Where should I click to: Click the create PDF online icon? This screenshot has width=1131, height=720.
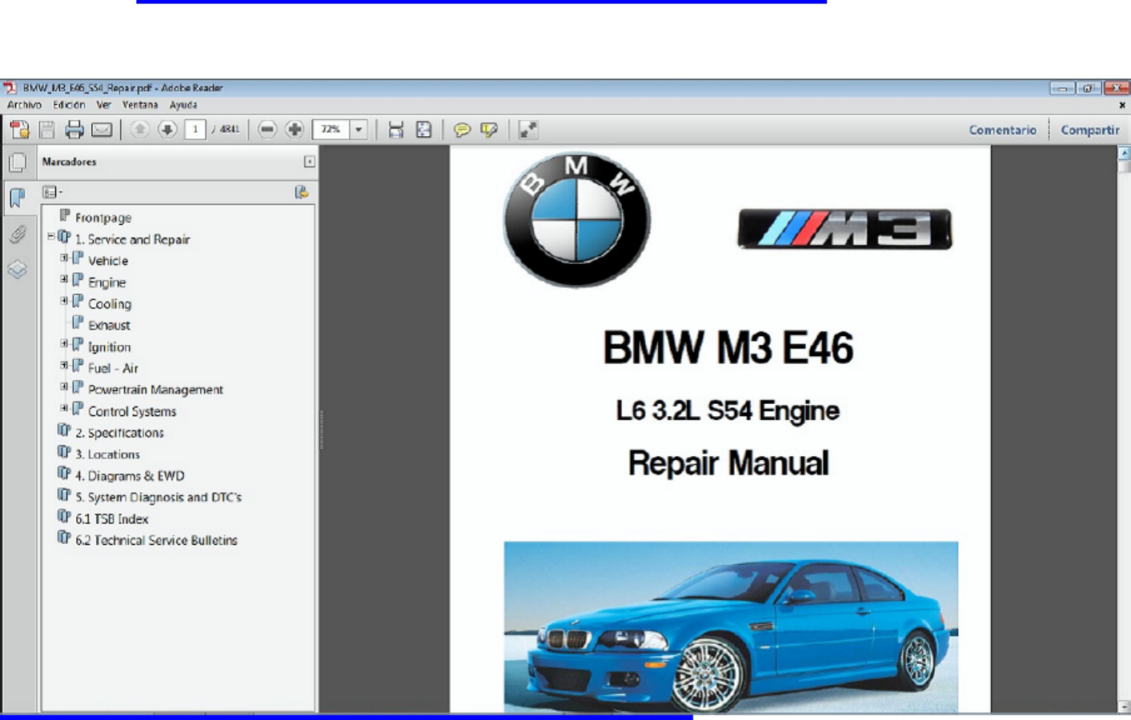tap(19, 130)
